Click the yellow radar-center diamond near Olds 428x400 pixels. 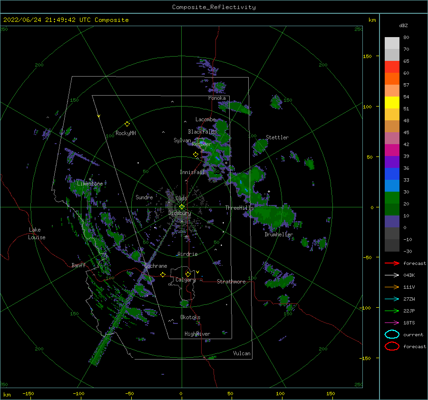[x=182, y=207]
